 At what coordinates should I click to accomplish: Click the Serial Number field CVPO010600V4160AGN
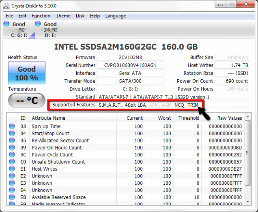pyautogui.click(x=130, y=65)
